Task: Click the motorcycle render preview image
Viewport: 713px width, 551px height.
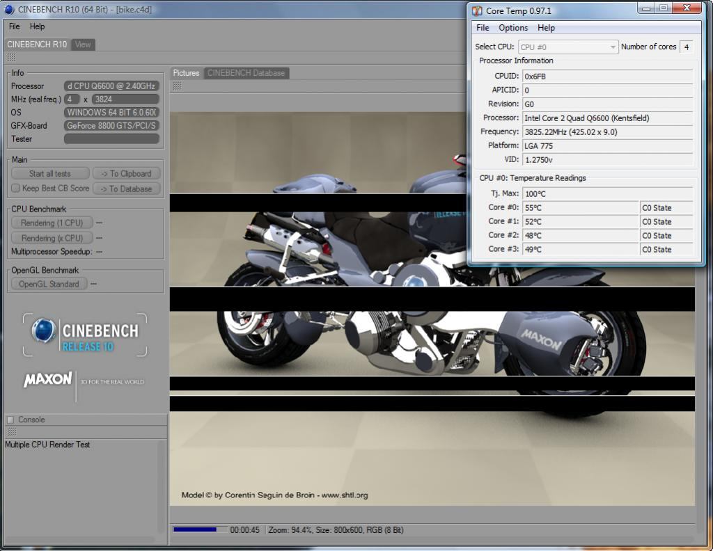Action: click(x=432, y=309)
